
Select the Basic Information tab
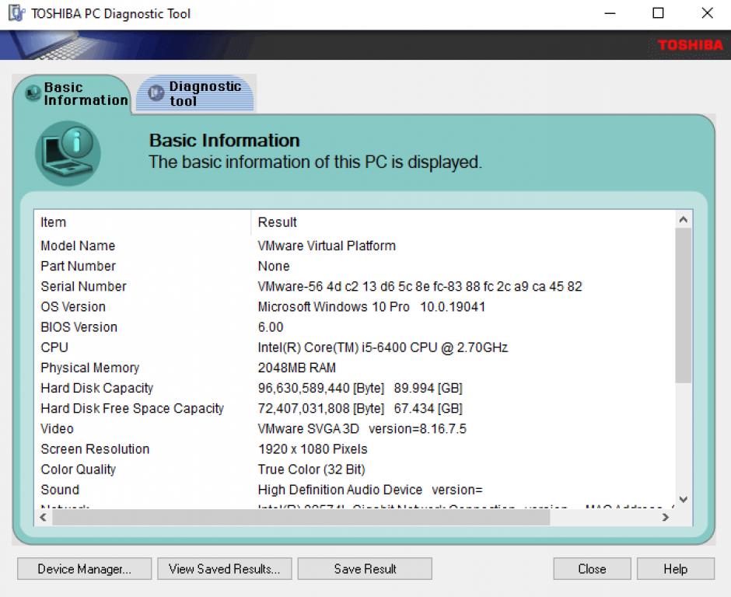[73, 94]
